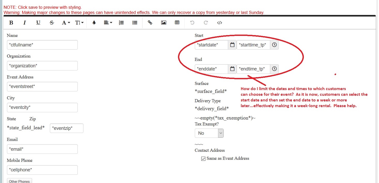Insert a link with chain icon

point(150,23)
